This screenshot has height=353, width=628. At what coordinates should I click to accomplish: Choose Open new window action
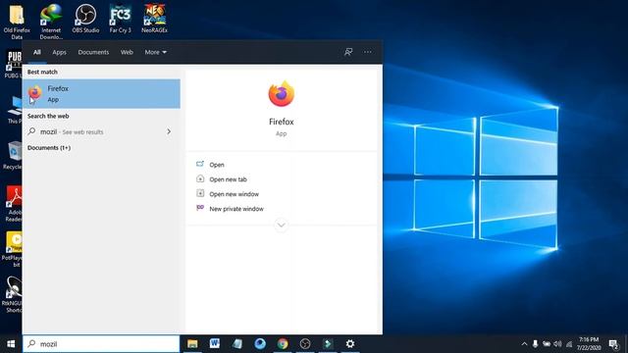[x=234, y=194]
